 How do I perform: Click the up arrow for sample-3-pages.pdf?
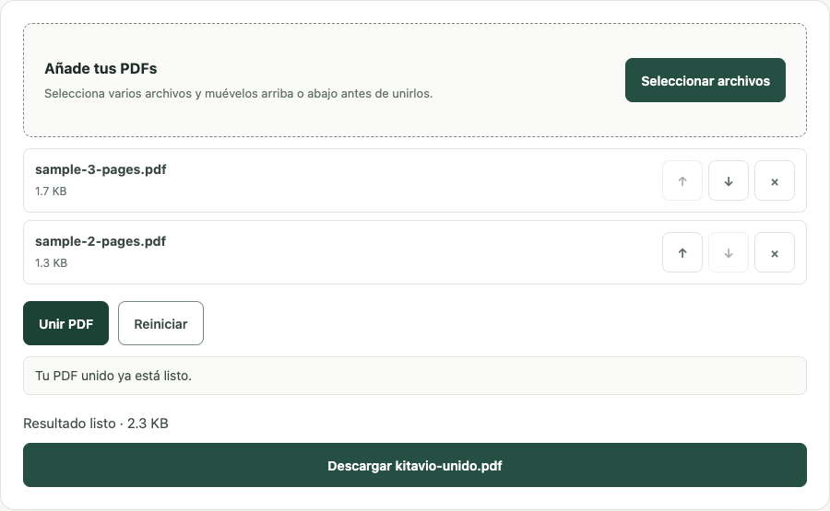pyautogui.click(x=682, y=180)
